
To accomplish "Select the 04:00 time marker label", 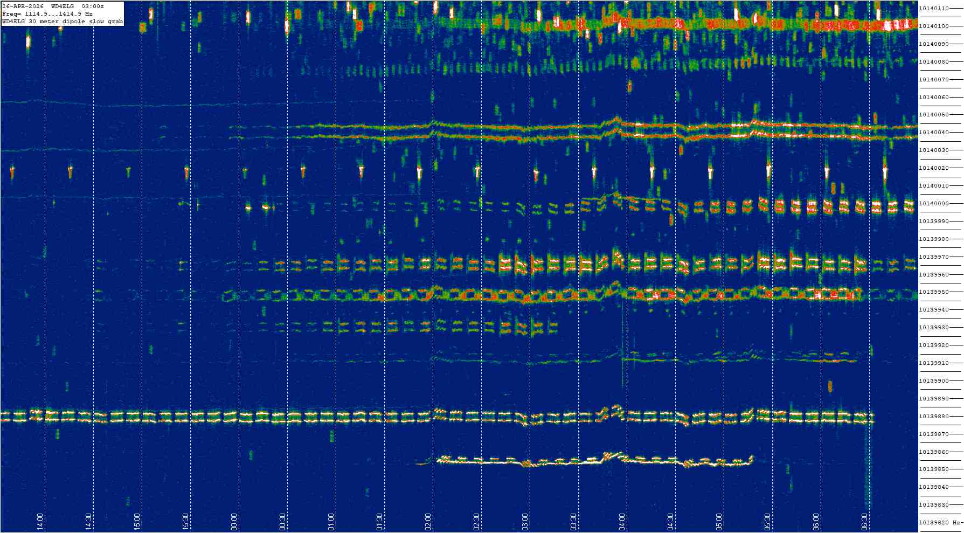I will [x=622, y=521].
